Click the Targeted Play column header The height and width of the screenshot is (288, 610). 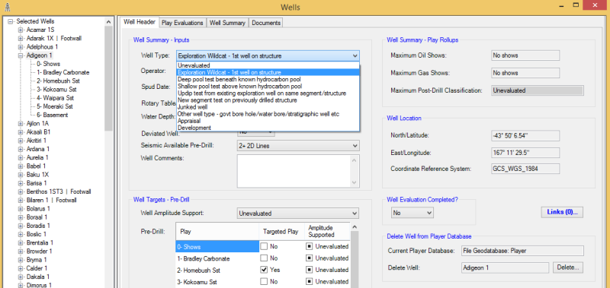[x=281, y=232]
